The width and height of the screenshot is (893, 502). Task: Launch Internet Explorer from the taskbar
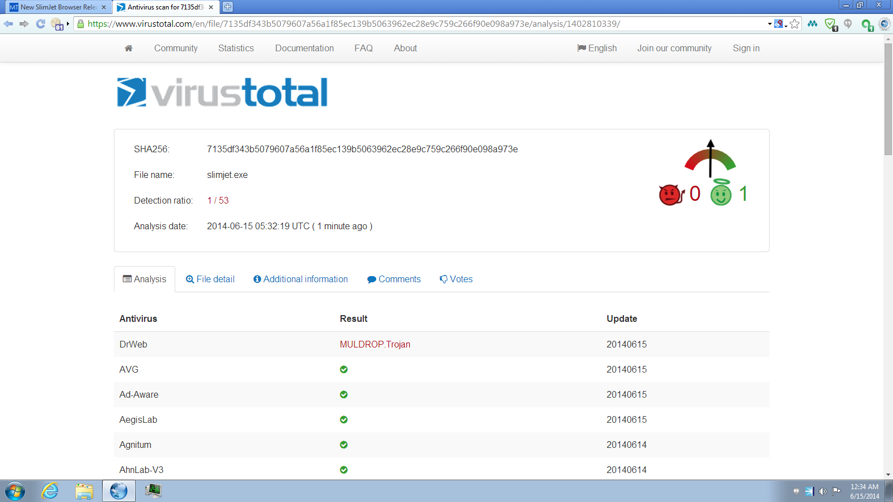[x=50, y=491]
